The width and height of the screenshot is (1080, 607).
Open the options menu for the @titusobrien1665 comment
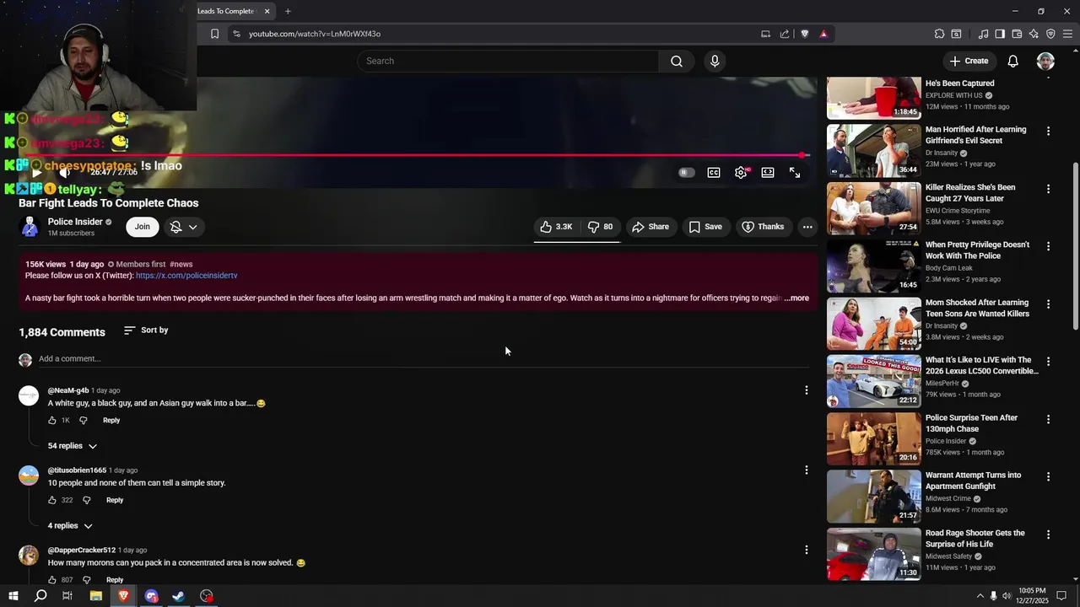click(807, 470)
